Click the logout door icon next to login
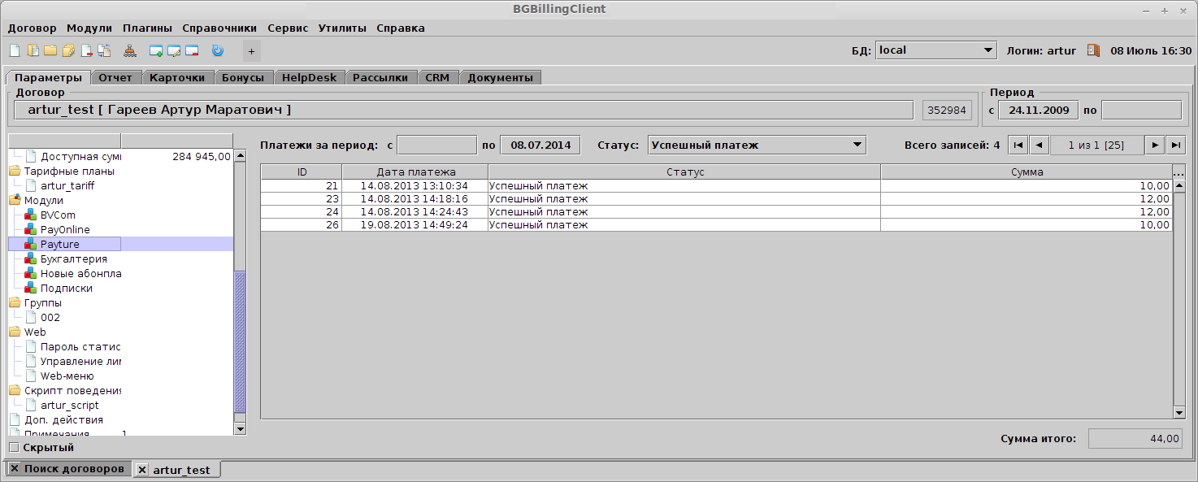This screenshot has height=482, width=1198. pyautogui.click(x=1093, y=50)
